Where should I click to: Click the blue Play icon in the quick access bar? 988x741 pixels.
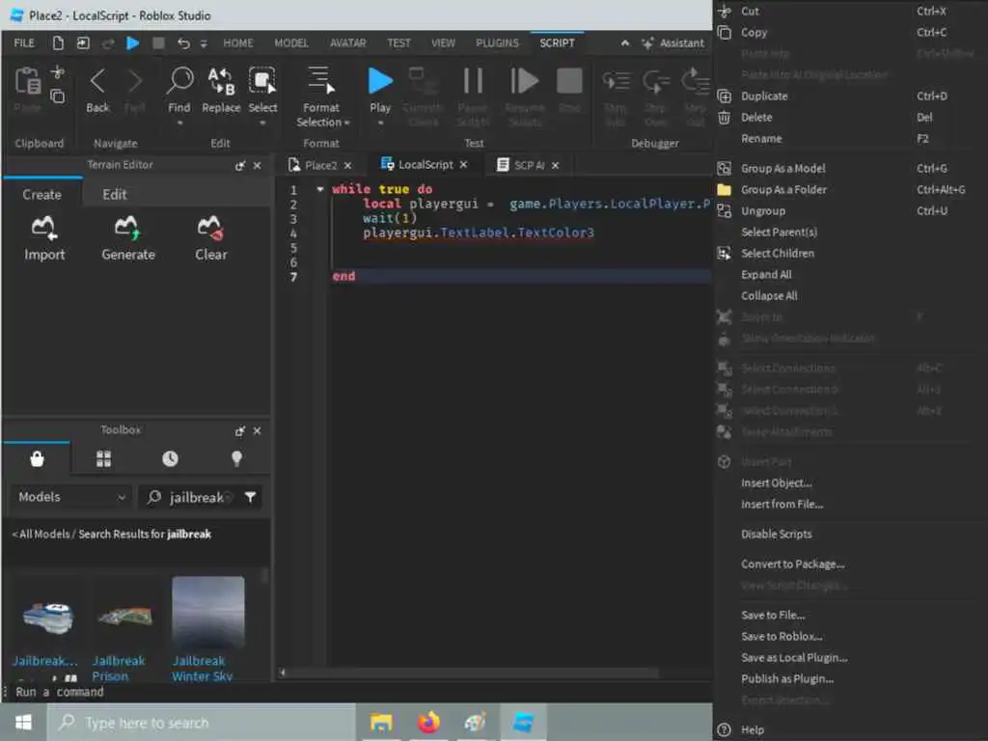132,42
